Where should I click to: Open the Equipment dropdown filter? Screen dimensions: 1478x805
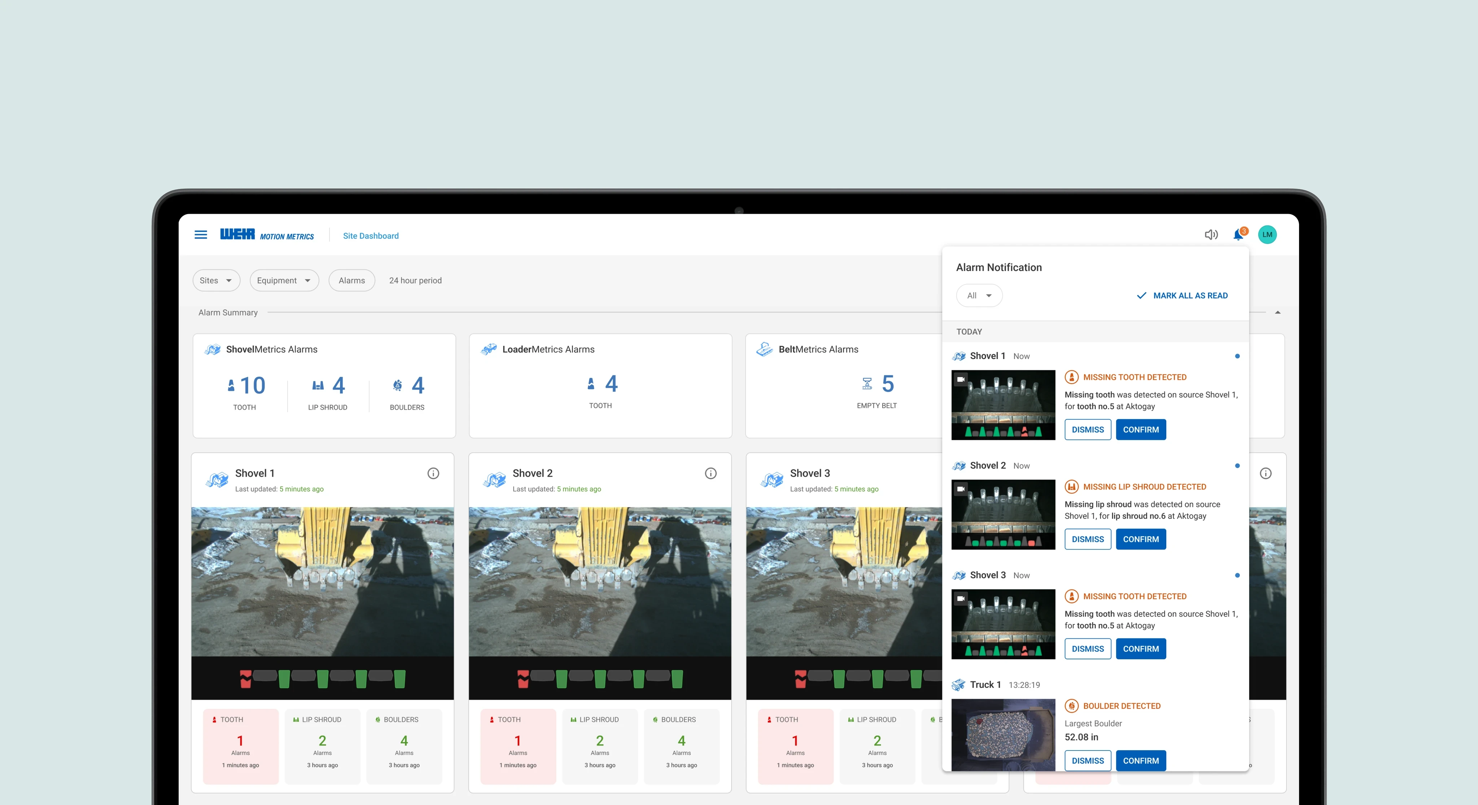tap(284, 280)
